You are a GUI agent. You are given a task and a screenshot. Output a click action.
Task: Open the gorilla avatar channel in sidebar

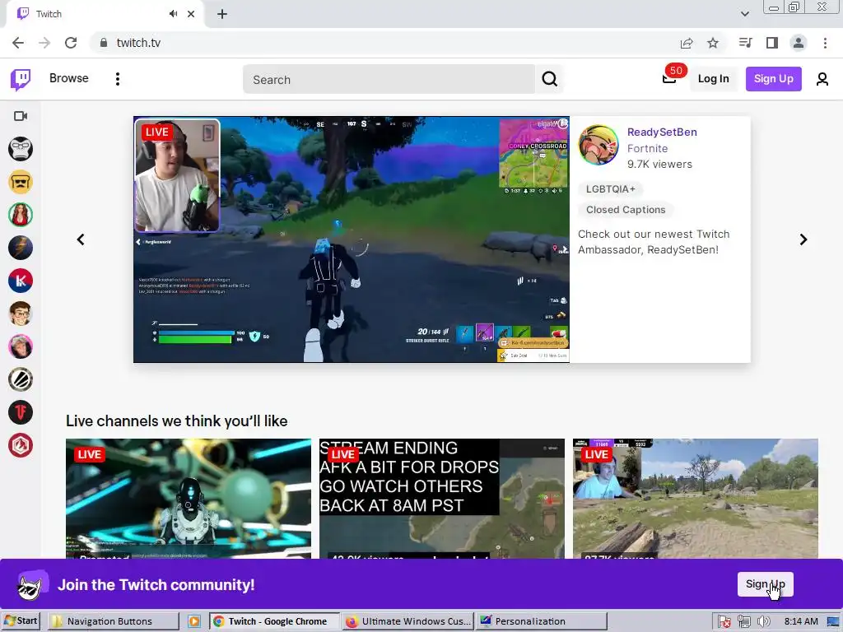(21, 149)
